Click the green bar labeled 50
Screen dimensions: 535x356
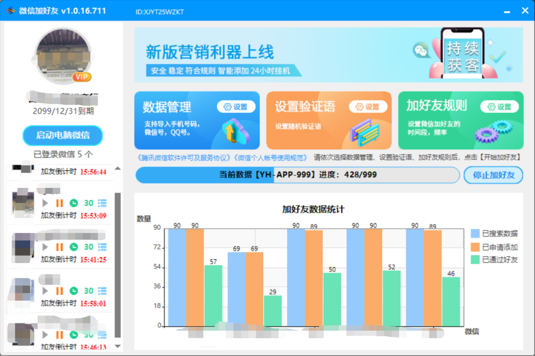(332, 300)
